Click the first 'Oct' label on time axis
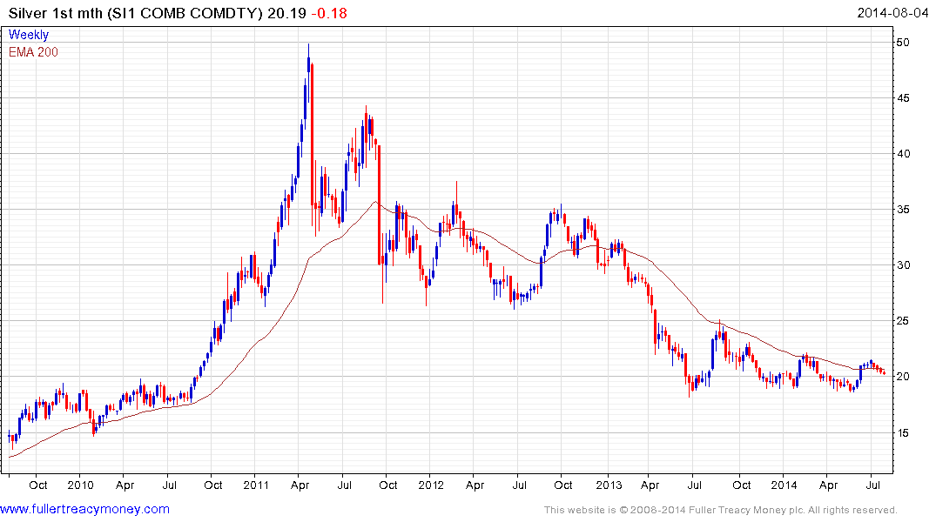936x522 pixels. 38,485
